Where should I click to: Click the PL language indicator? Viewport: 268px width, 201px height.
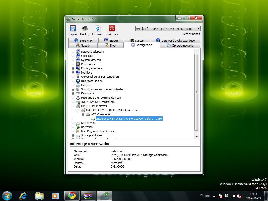coord(202,195)
